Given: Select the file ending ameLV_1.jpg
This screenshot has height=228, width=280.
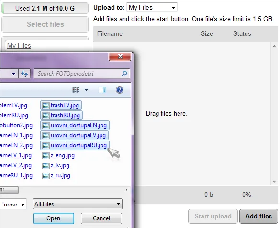Looking at the screenshot, I should (16, 156).
